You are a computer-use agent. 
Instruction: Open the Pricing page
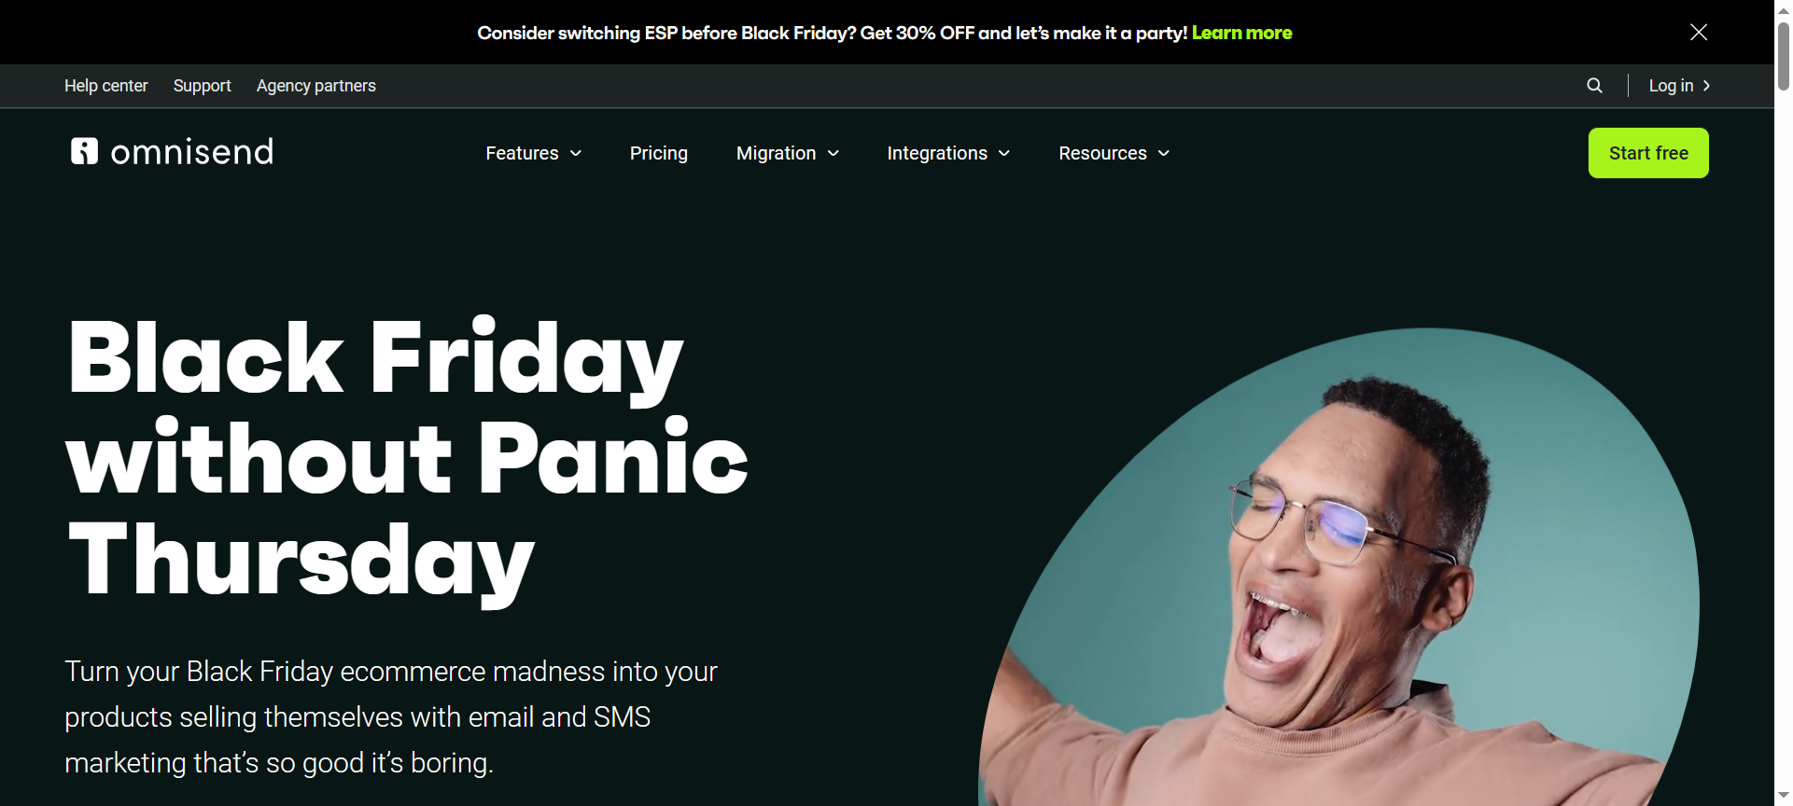659,153
